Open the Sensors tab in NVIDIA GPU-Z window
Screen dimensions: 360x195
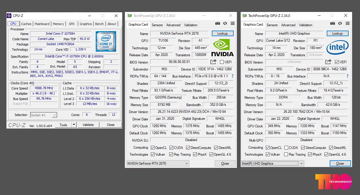tap(157, 25)
